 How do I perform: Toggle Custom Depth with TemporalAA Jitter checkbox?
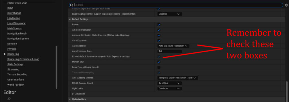click(159, 9)
